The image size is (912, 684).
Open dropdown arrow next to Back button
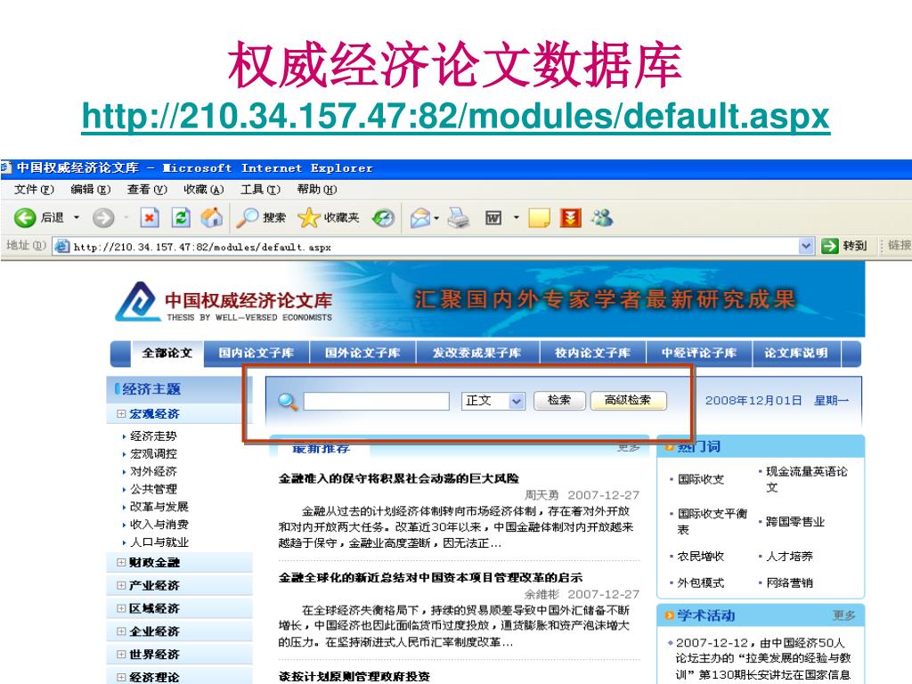[77, 218]
